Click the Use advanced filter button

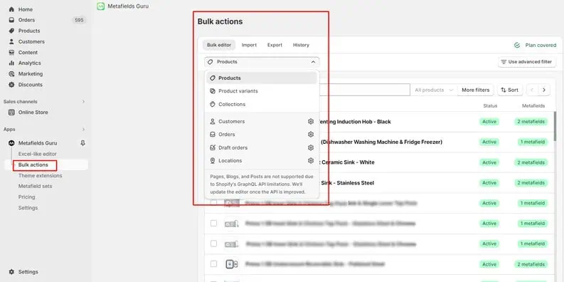point(527,62)
